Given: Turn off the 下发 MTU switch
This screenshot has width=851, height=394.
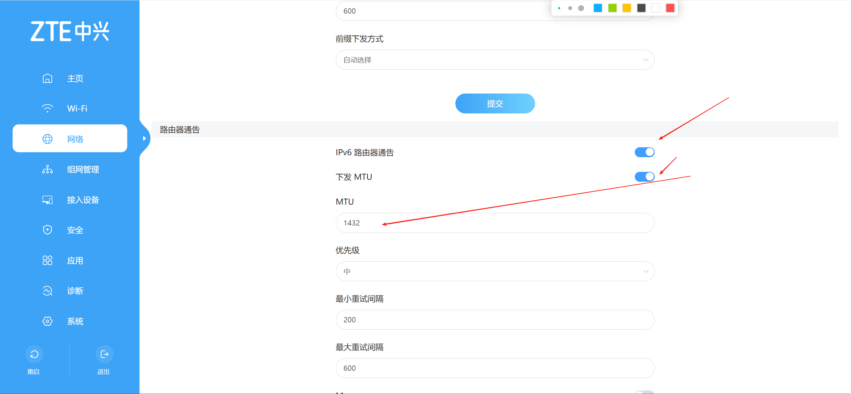Looking at the screenshot, I should (644, 176).
